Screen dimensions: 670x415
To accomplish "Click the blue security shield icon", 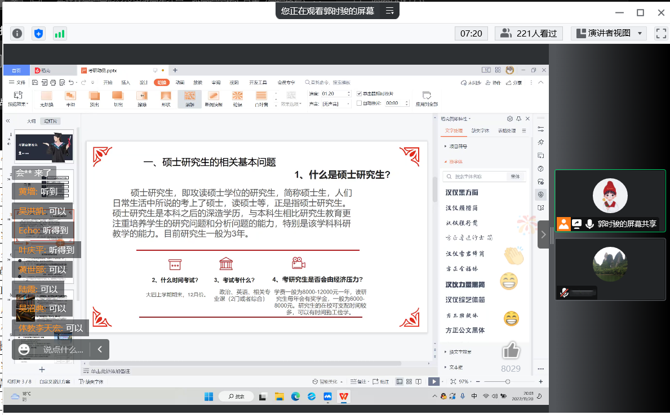I will pos(38,34).
